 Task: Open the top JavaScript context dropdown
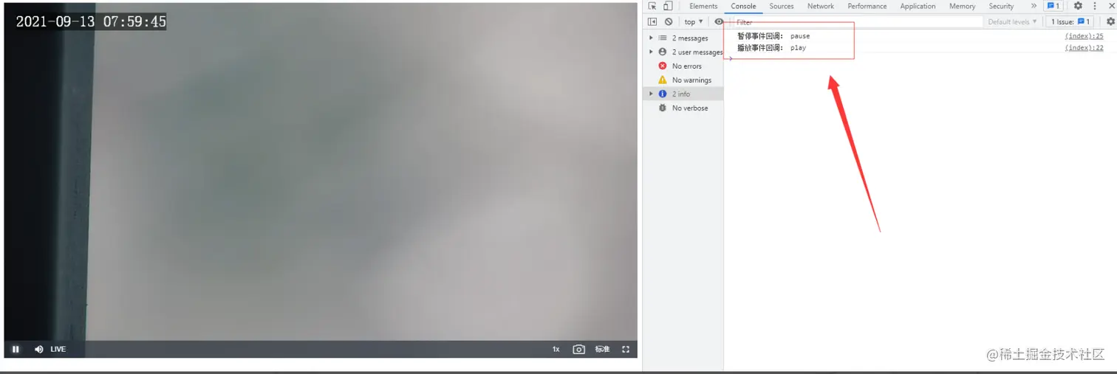pos(694,21)
